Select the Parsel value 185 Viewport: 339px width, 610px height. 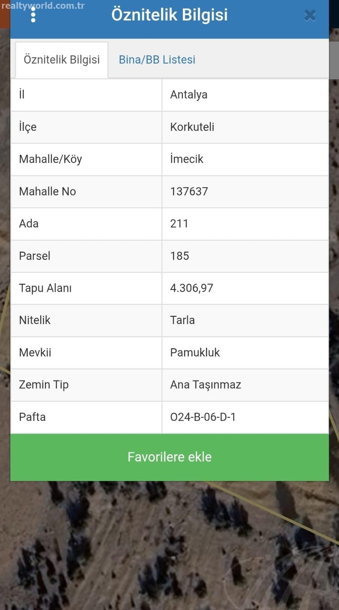179,256
